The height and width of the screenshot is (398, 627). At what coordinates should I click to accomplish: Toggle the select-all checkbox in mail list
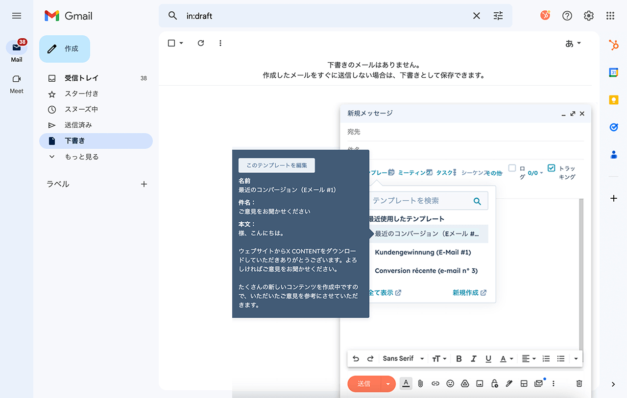tap(171, 43)
